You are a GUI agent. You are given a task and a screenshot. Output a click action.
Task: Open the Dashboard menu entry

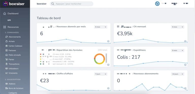13,14
